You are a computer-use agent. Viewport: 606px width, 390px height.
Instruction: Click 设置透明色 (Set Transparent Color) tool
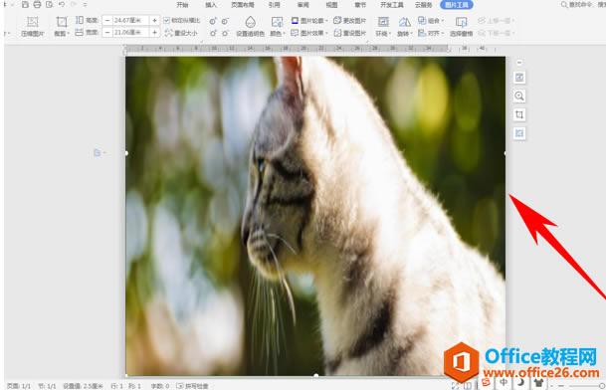250,26
